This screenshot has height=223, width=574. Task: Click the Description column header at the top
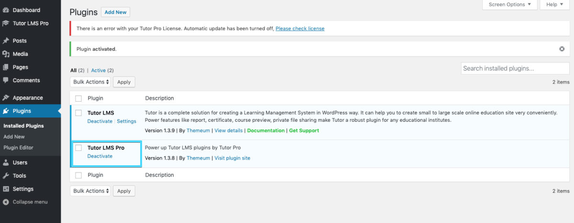159,98
